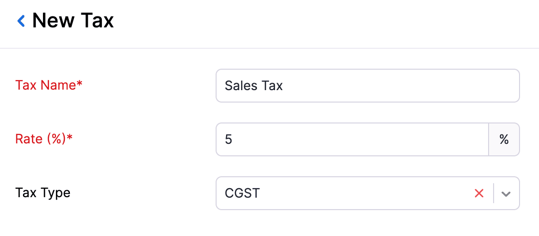Viewport: 539px width, 236px height.
Task: Focus the Rate (%) input field
Action: (352, 139)
